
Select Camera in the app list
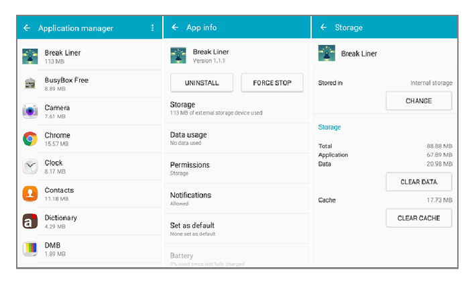click(x=90, y=111)
